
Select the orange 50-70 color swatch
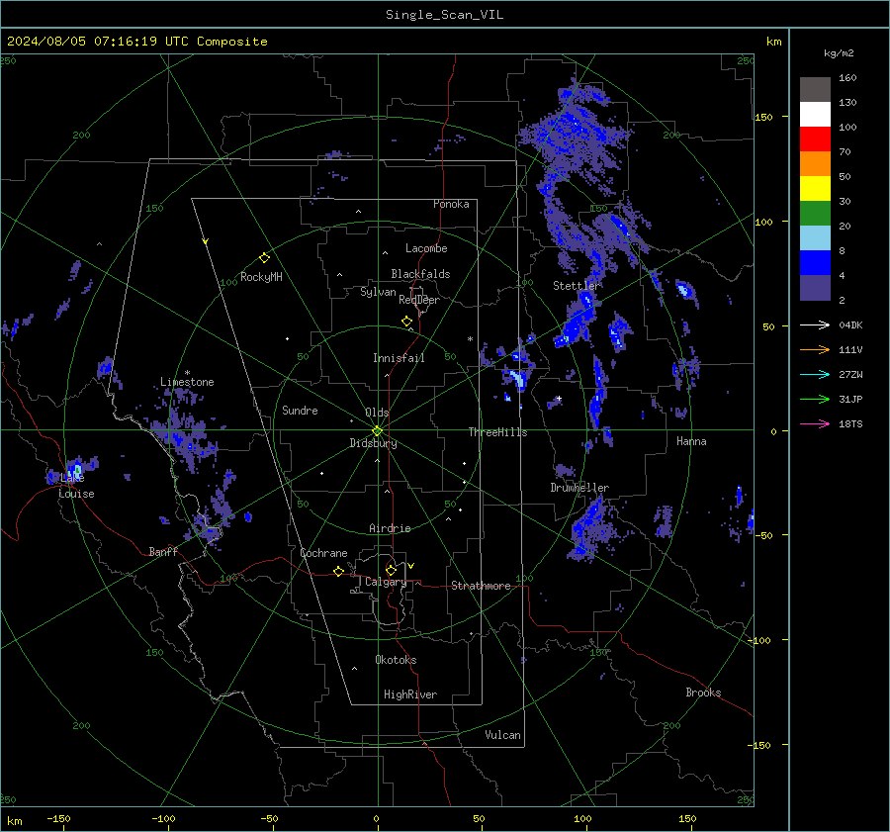point(815,164)
